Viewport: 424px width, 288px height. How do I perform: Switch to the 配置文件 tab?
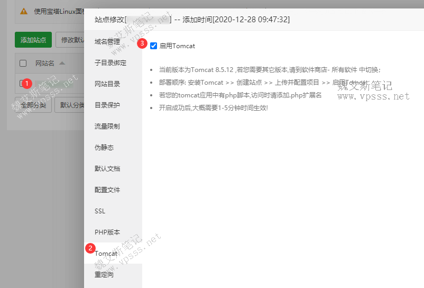click(107, 190)
